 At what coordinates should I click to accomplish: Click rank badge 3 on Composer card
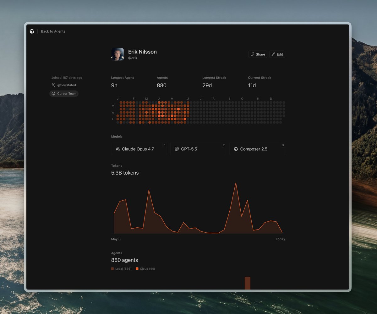click(x=283, y=145)
